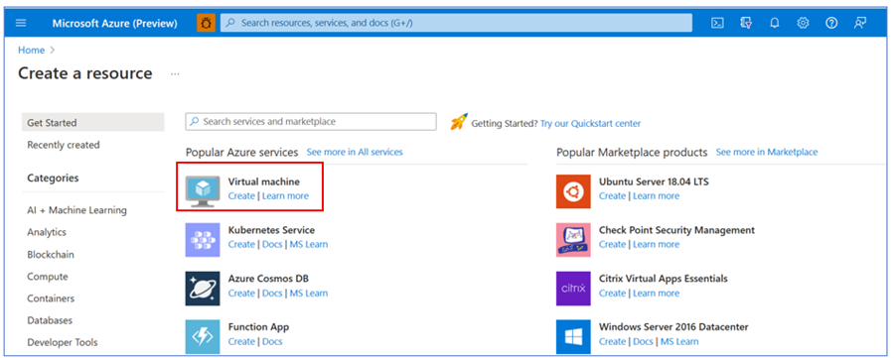Open the Help question mark icon
Screen dimensions: 894x358
coord(831,23)
